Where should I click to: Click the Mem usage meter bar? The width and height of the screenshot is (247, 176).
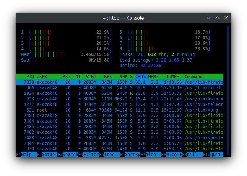[67, 54]
